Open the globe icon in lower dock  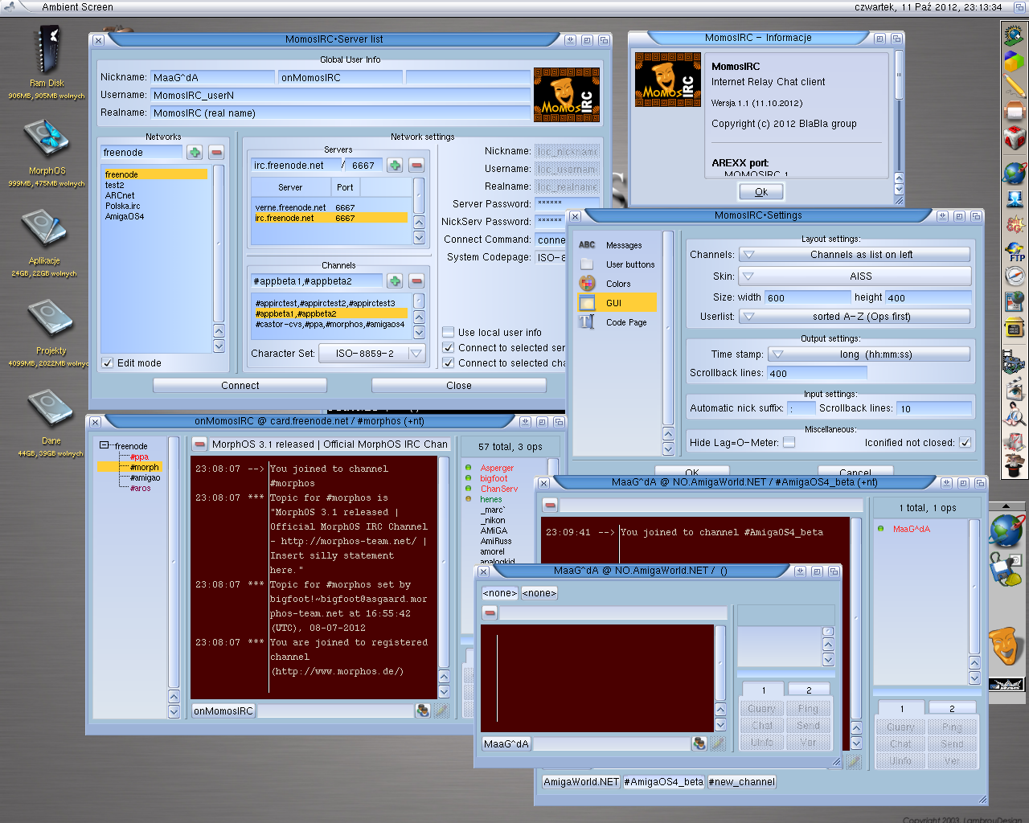tap(1005, 530)
